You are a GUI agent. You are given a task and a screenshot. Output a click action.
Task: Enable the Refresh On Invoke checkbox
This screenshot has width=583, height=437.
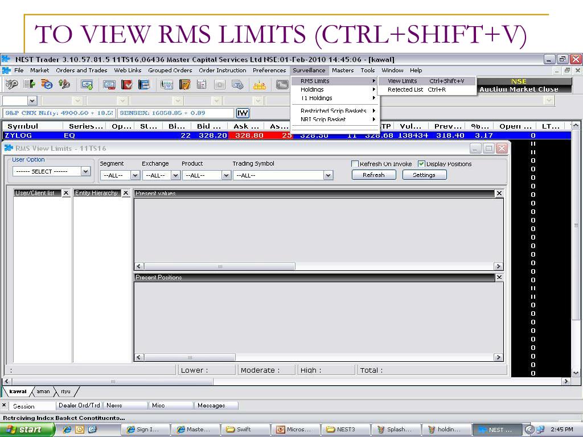355,164
